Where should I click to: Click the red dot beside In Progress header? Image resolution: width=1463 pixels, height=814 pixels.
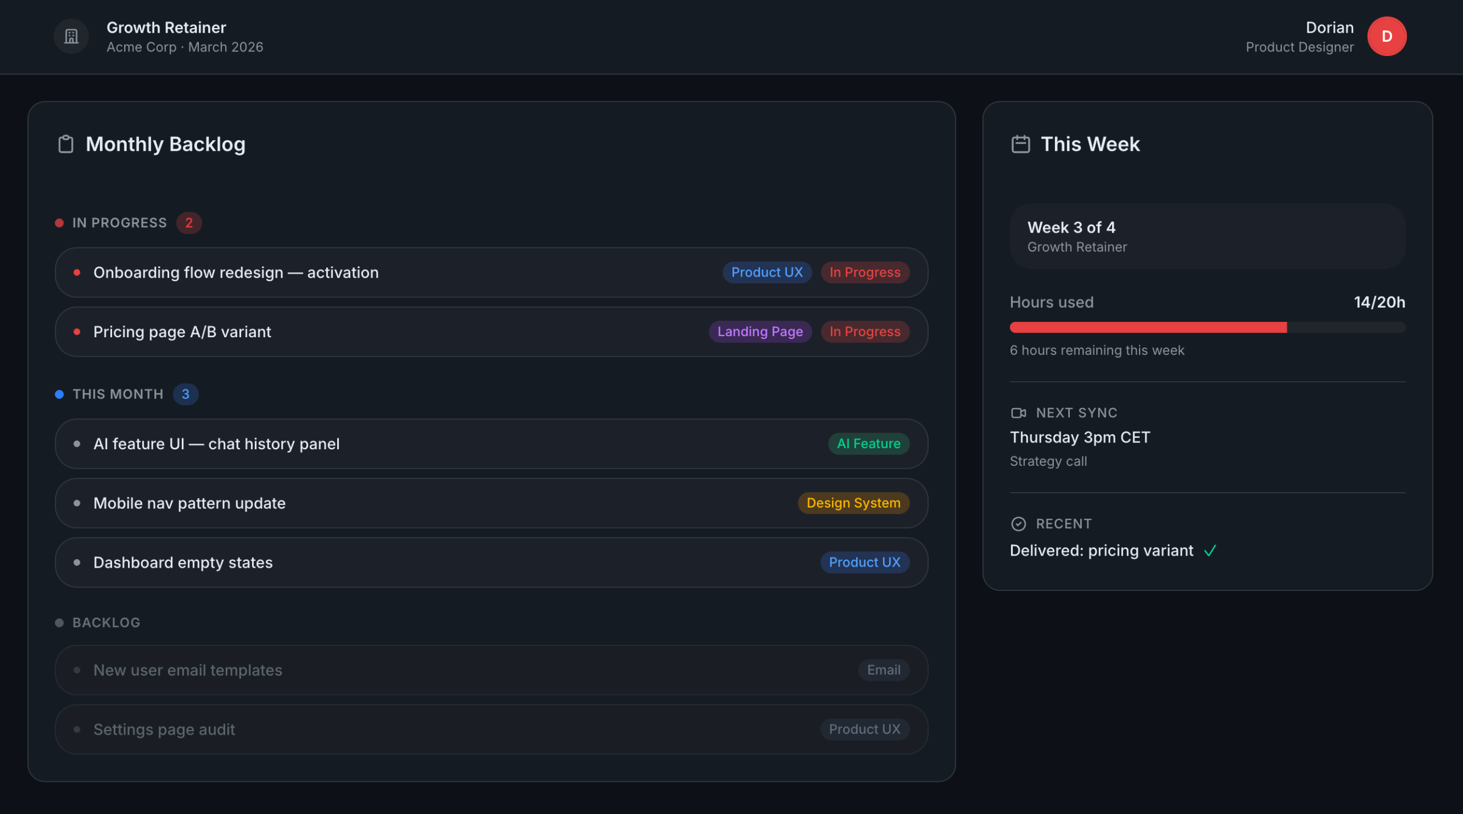[x=59, y=223]
